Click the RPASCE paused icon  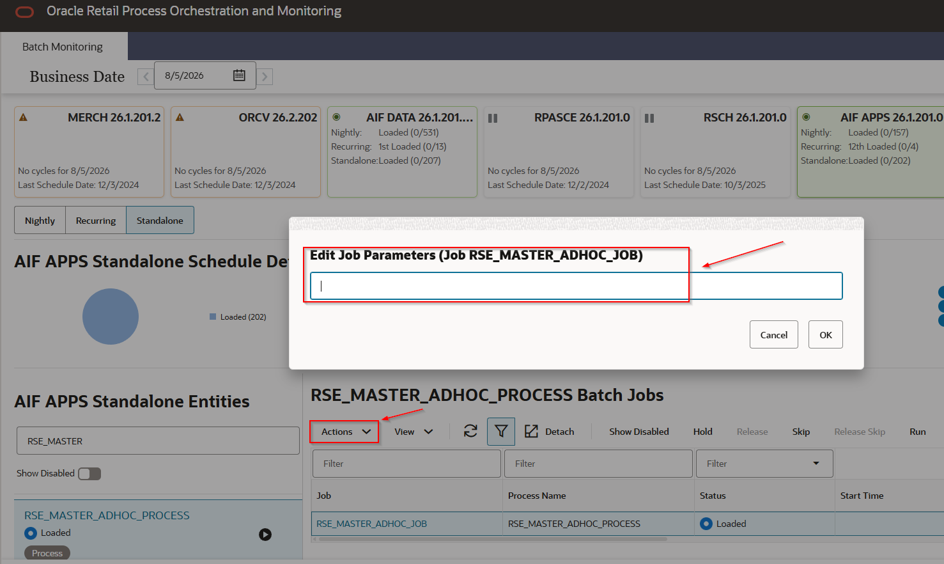point(493,118)
